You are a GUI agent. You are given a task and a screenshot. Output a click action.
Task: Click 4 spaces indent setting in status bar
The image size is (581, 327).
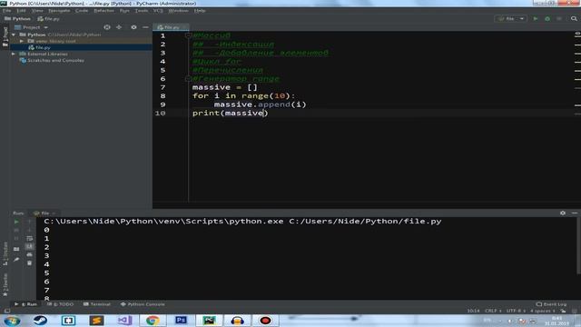(x=543, y=311)
